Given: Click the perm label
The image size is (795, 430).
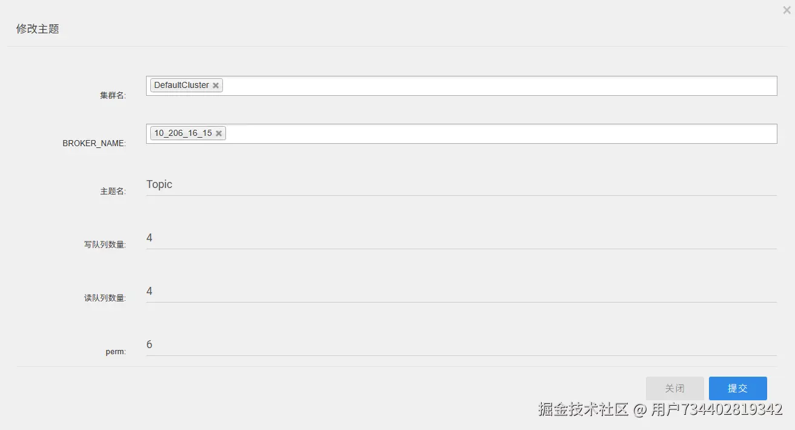Looking at the screenshot, I should point(116,352).
